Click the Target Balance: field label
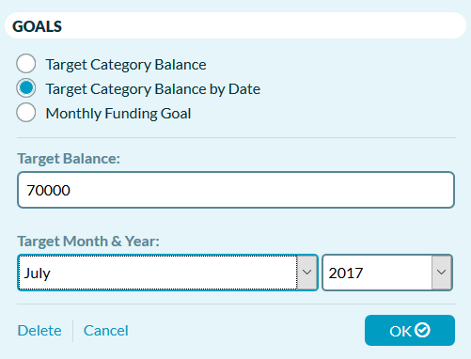Screen dimensions: 471x359 click(69, 159)
